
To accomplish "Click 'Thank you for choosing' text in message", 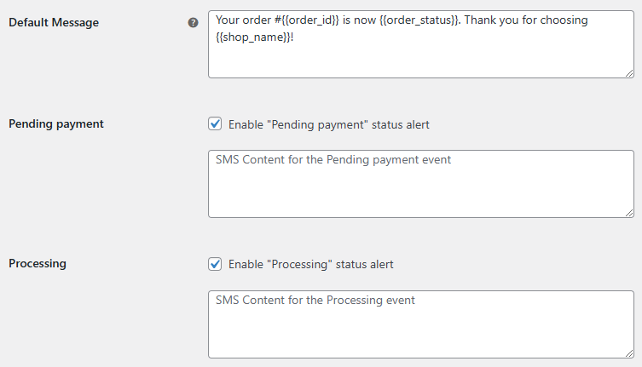I will coord(526,20).
